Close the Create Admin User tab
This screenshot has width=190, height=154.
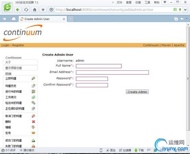point(64,19)
